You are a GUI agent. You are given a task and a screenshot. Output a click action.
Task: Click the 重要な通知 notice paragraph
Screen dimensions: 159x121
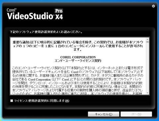click(78, 46)
